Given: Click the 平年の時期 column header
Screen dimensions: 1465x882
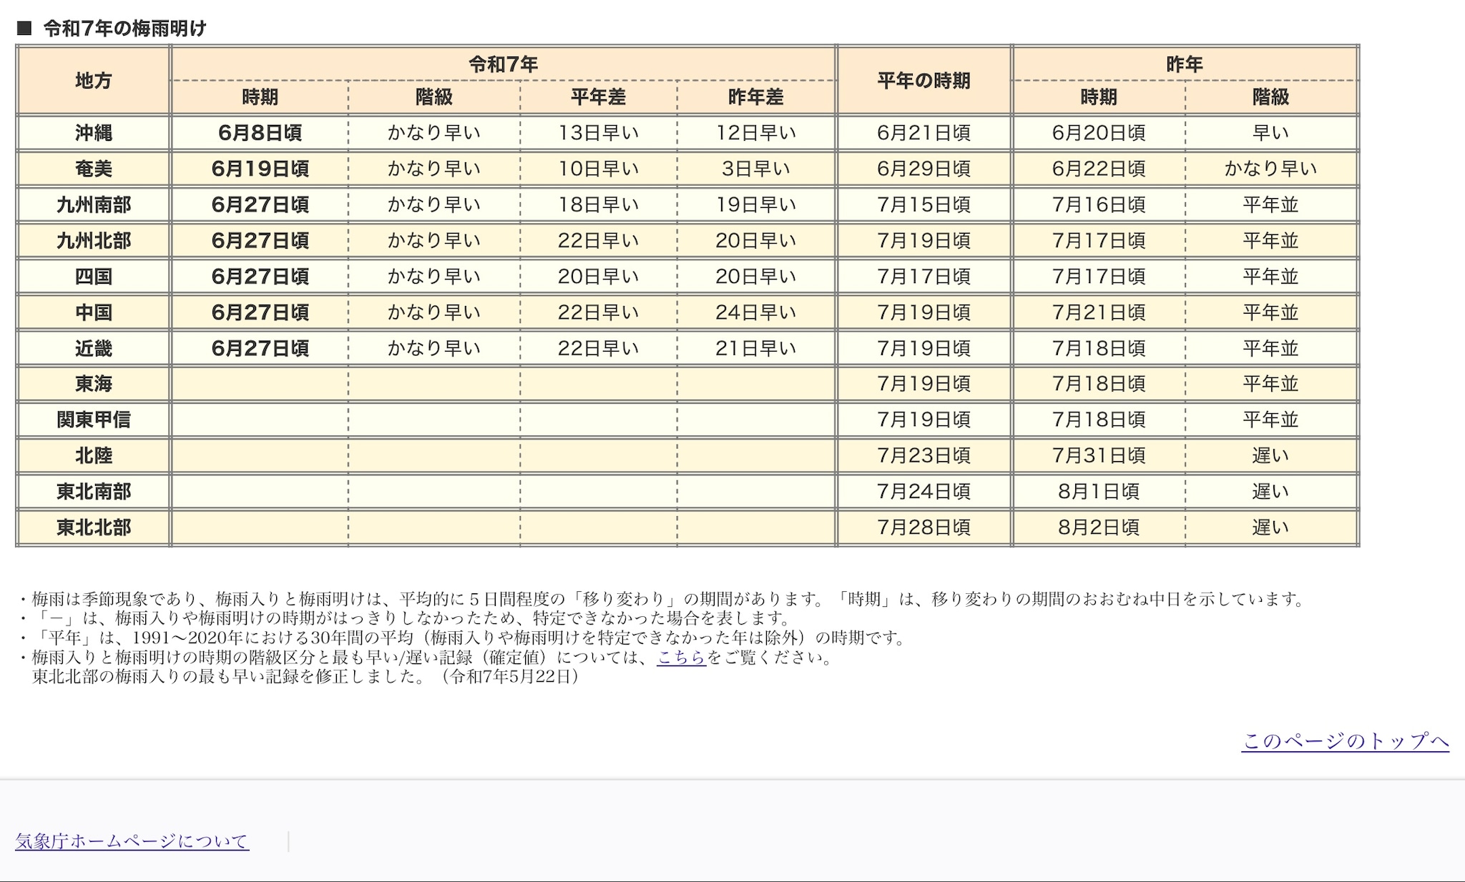Looking at the screenshot, I should coord(923,81).
